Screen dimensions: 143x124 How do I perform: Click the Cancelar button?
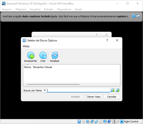point(112,97)
